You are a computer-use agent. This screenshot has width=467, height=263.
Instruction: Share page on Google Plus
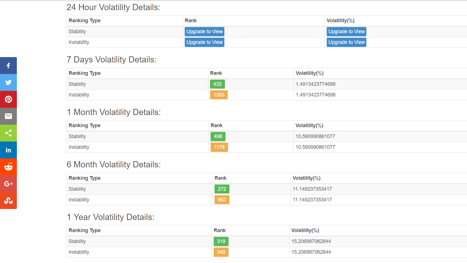pos(8,184)
